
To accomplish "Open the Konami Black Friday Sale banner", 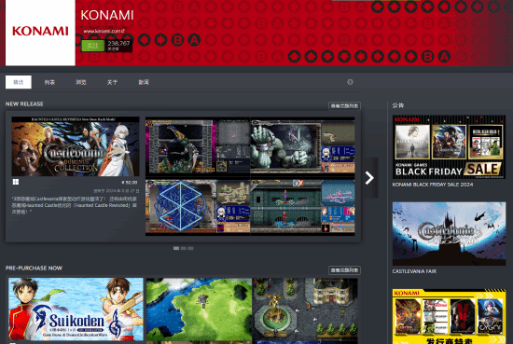I will (449, 146).
